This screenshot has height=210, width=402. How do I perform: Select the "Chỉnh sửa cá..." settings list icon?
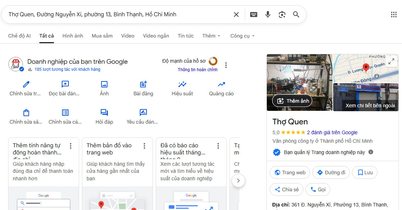tap(65, 112)
